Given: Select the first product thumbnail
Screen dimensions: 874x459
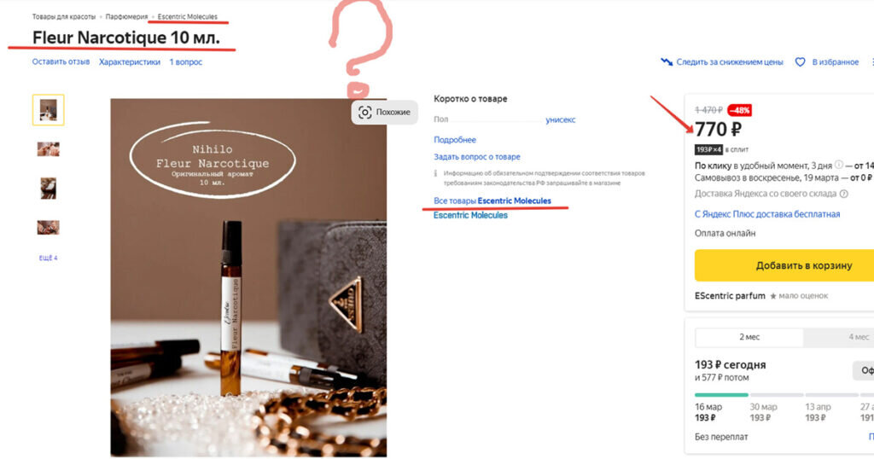Looking at the screenshot, I should 48,110.
